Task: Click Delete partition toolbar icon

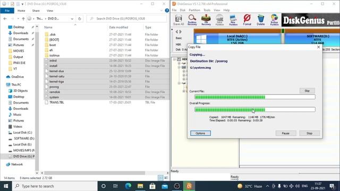Action: click(261, 20)
